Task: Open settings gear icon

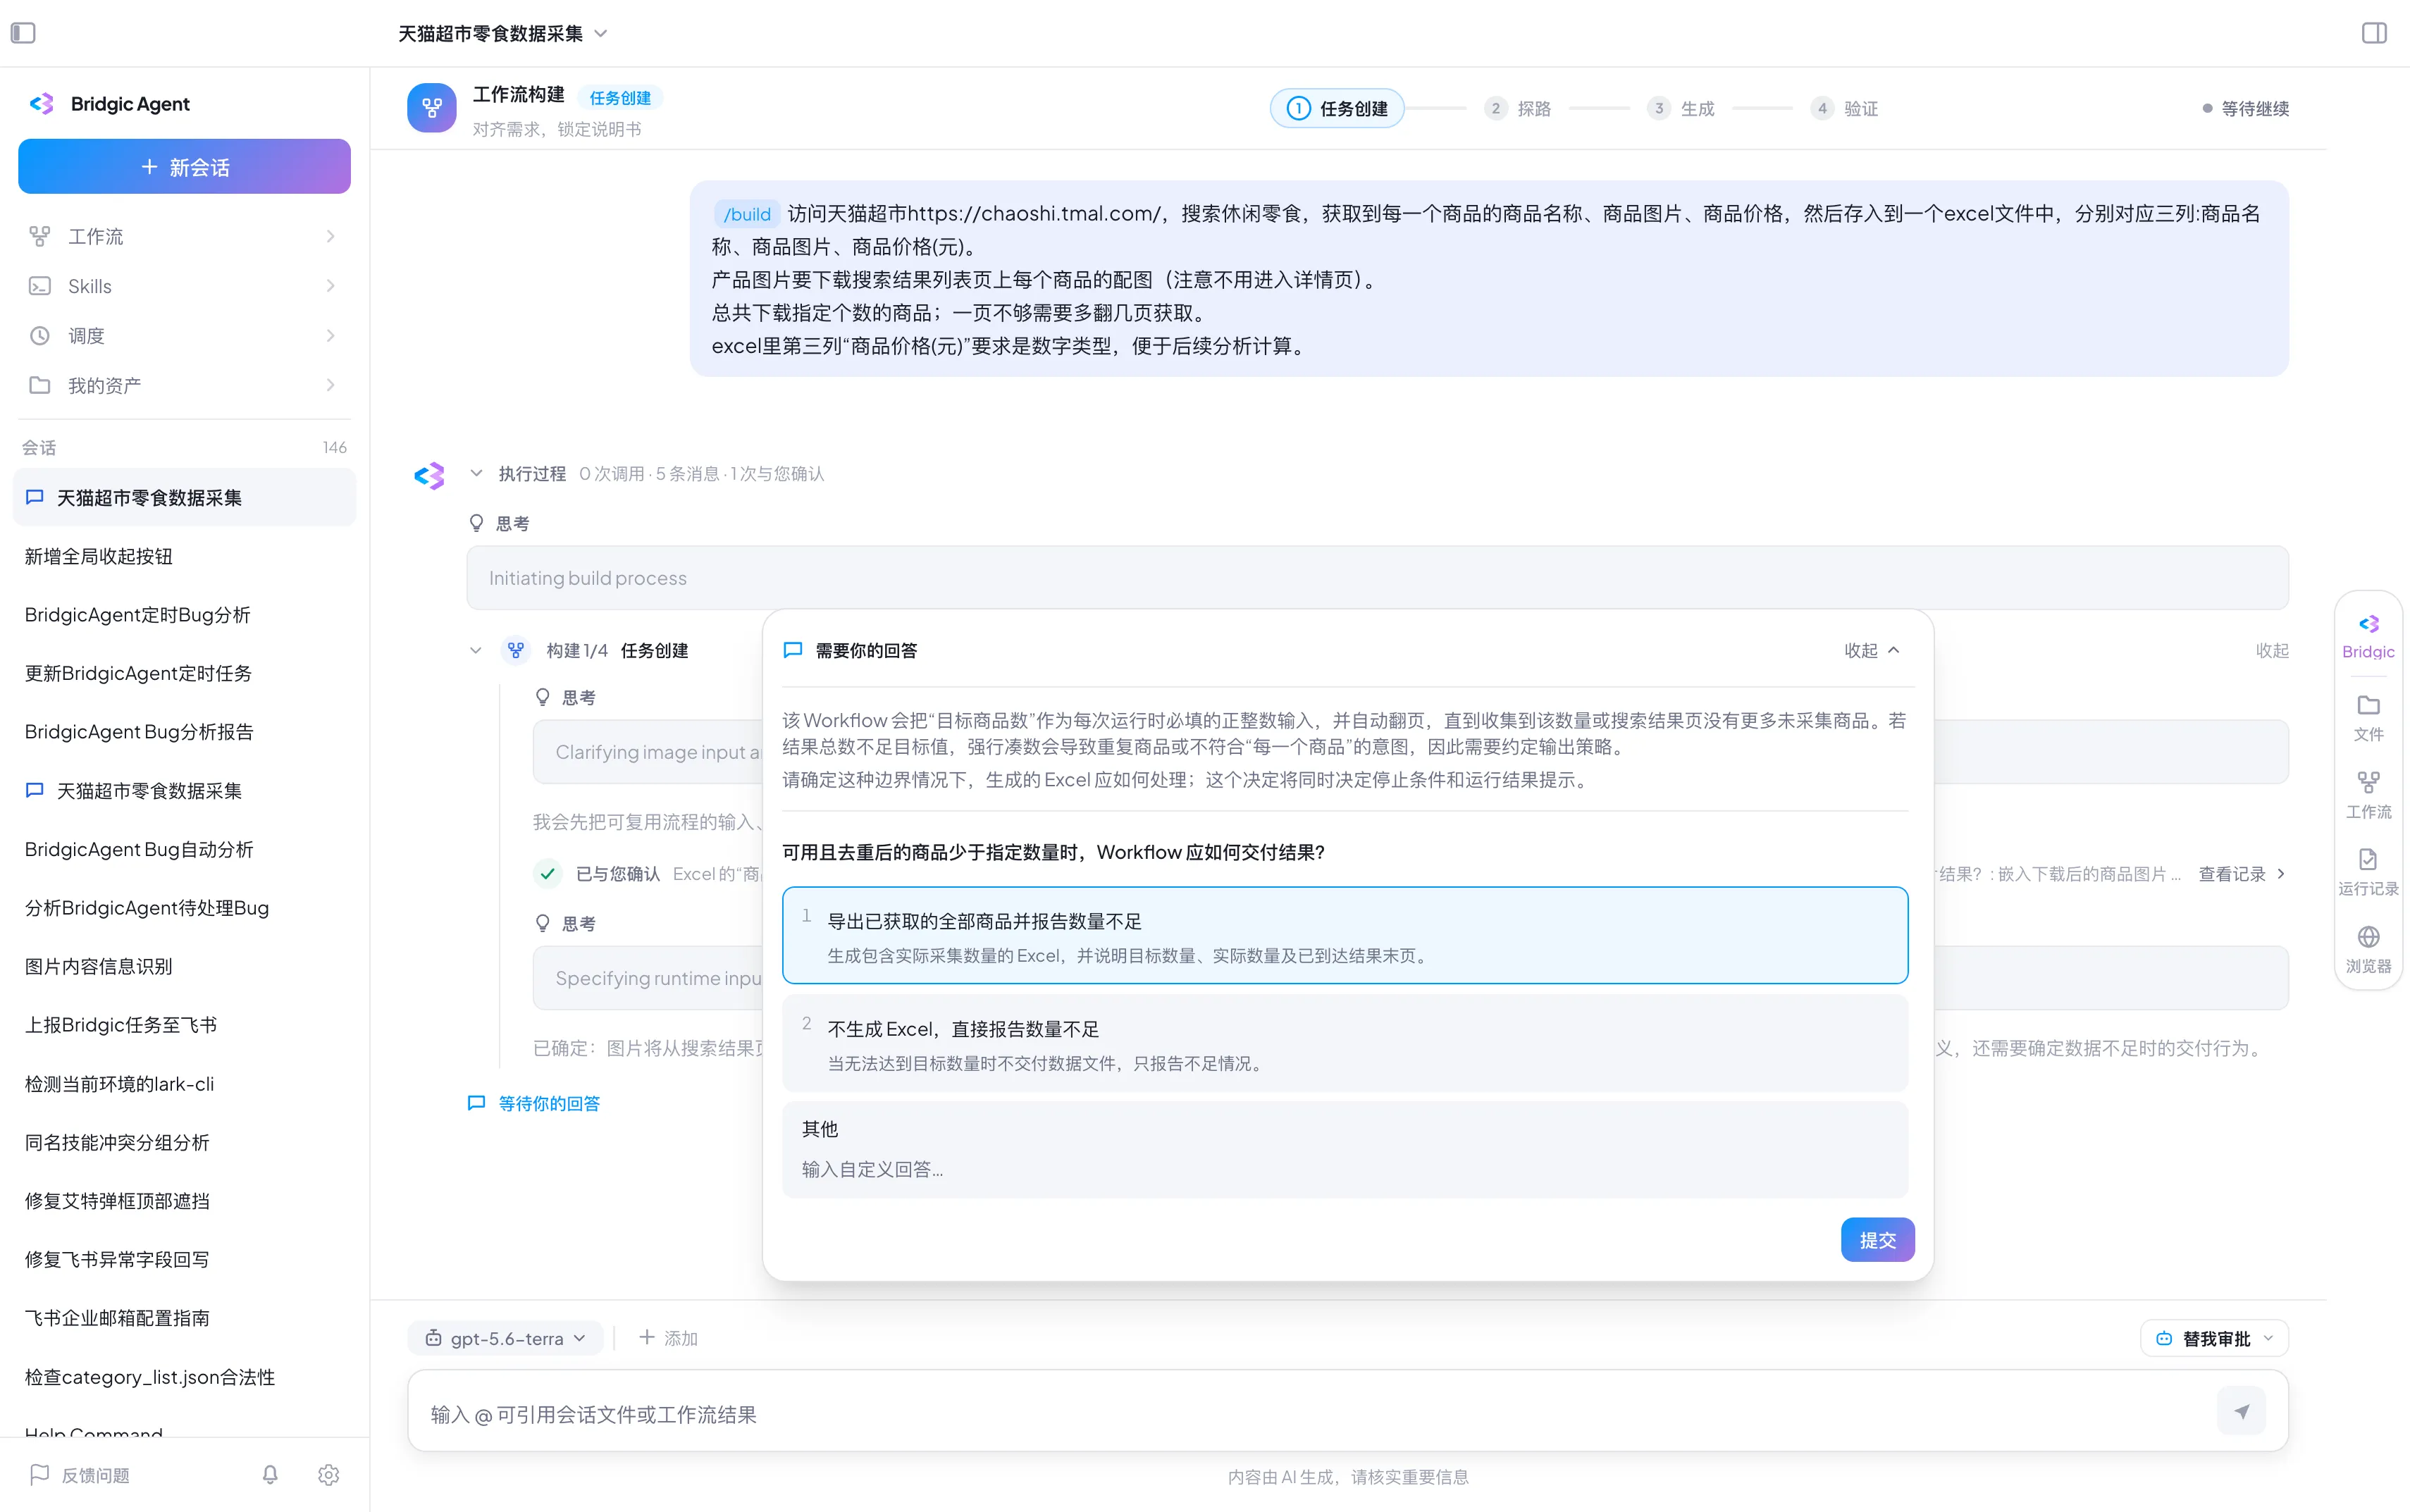Action: (329, 1474)
